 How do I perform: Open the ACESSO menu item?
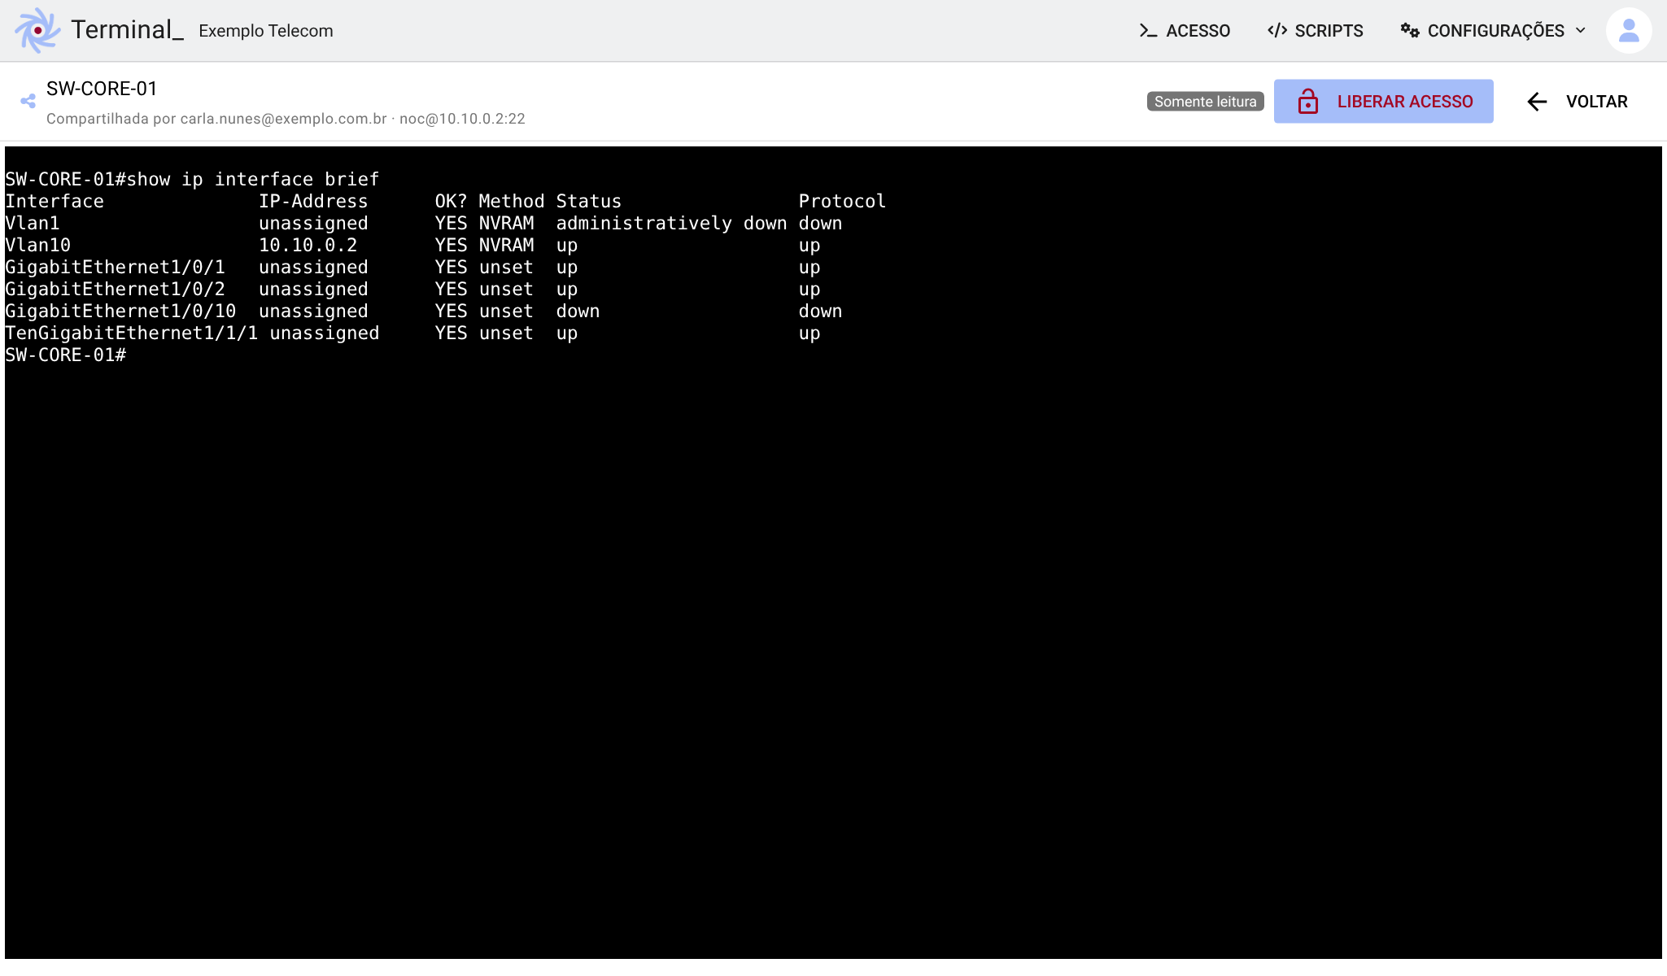click(x=1185, y=31)
